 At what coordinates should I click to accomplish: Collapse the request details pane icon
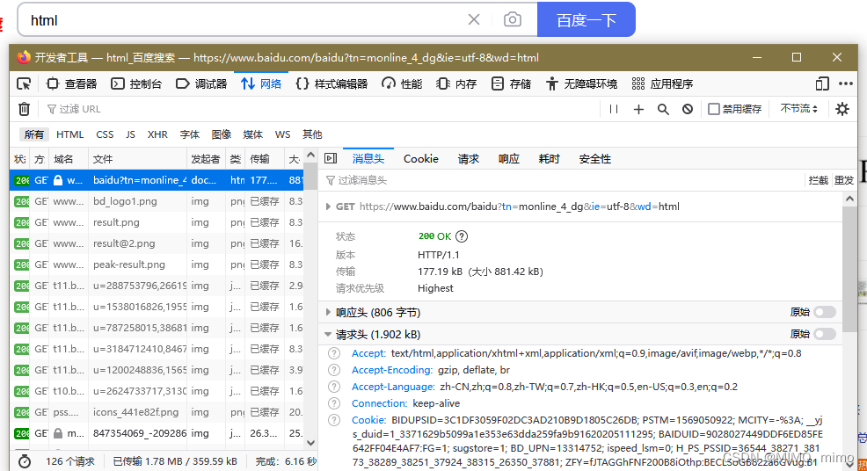(x=331, y=159)
